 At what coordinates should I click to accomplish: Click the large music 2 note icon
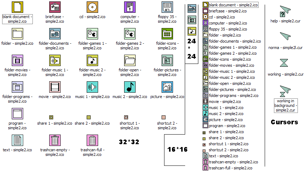click(130, 87)
